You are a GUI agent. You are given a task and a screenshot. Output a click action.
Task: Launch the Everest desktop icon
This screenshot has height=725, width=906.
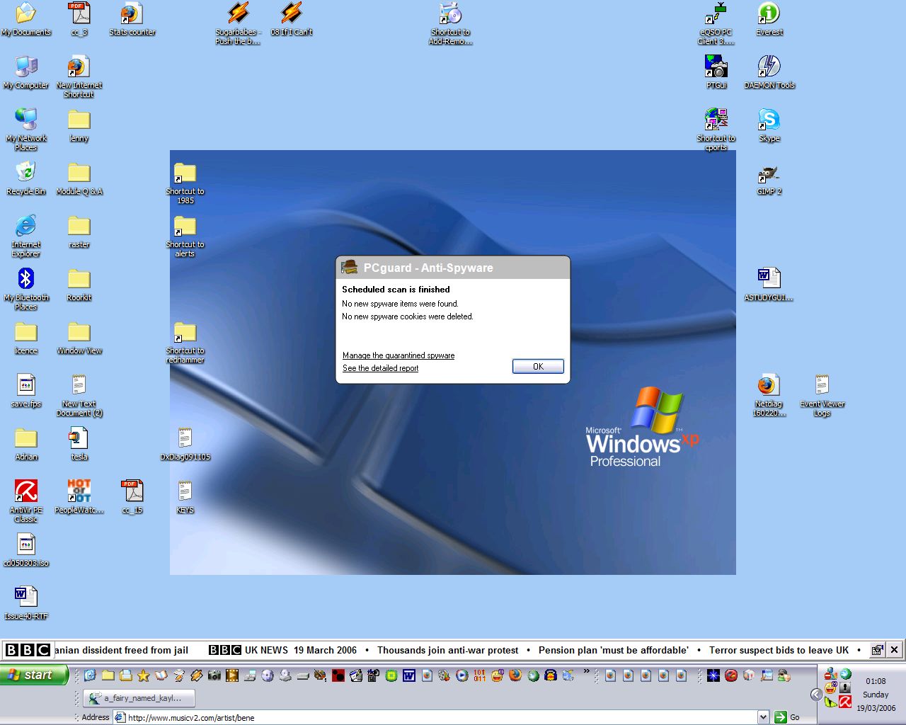(x=769, y=20)
